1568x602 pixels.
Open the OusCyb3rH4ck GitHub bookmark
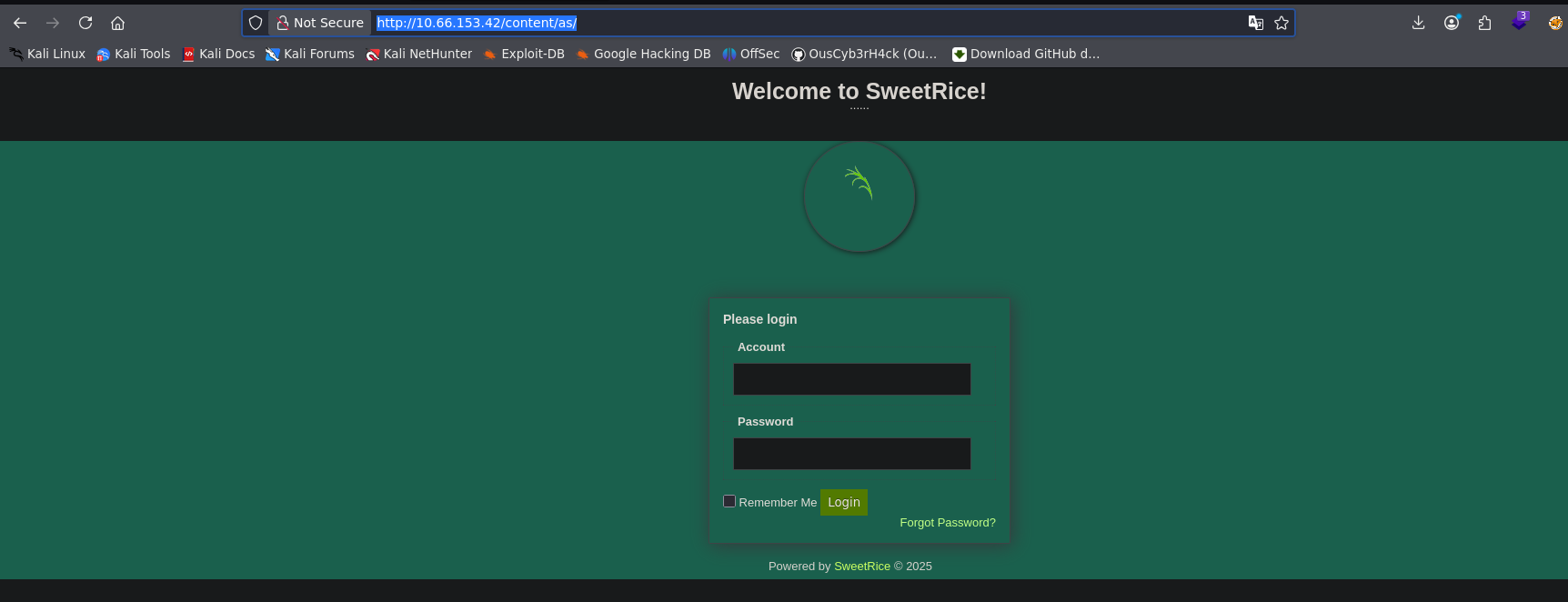[864, 54]
